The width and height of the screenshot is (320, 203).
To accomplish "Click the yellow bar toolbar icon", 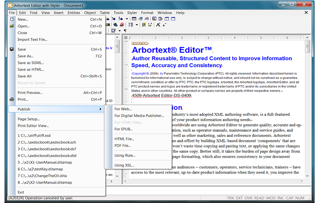I will pos(150,25).
